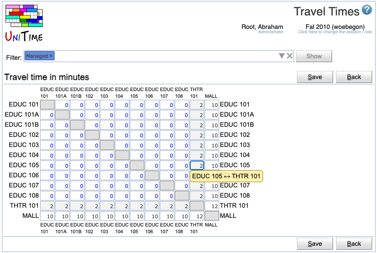Image resolution: width=377 pixels, height=253 pixels.
Task: Select the EDUC 103 to EDUC 102 cell
Action: pyautogui.click(x=92, y=145)
